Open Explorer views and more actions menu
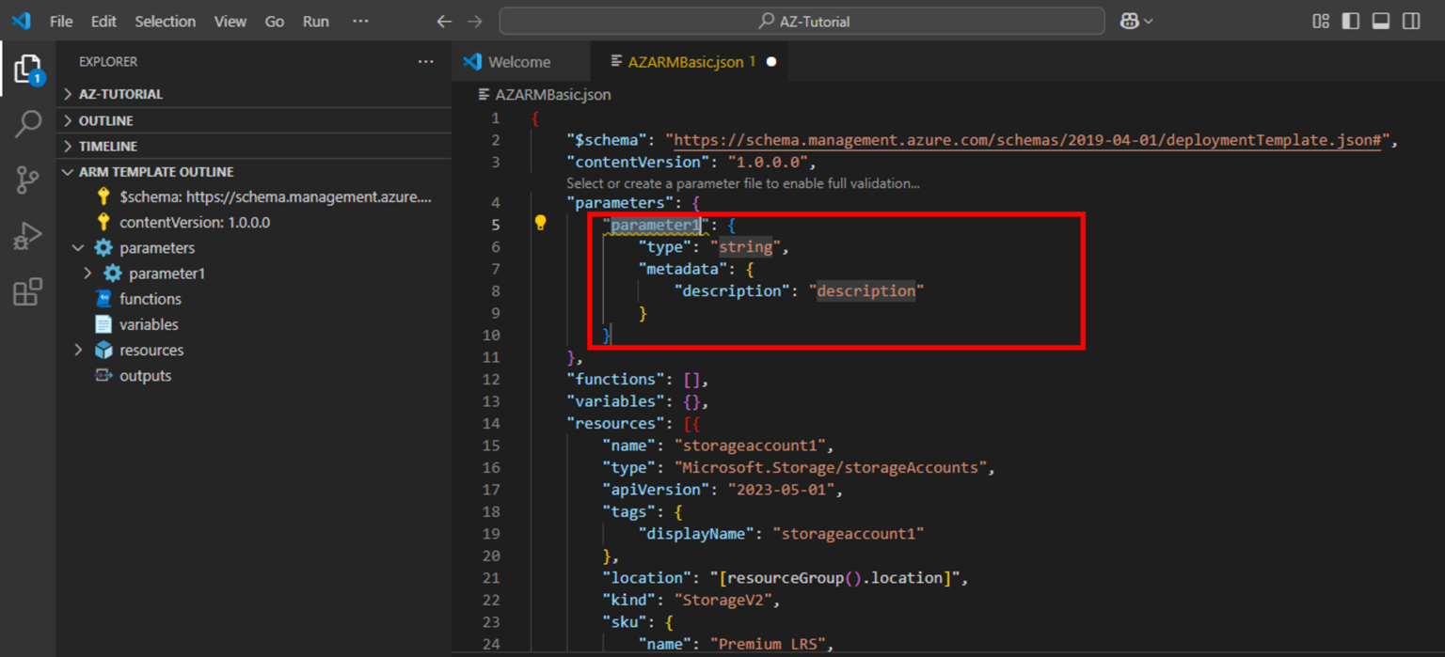Viewport: 1445px width, 657px height. tap(426, 61)
